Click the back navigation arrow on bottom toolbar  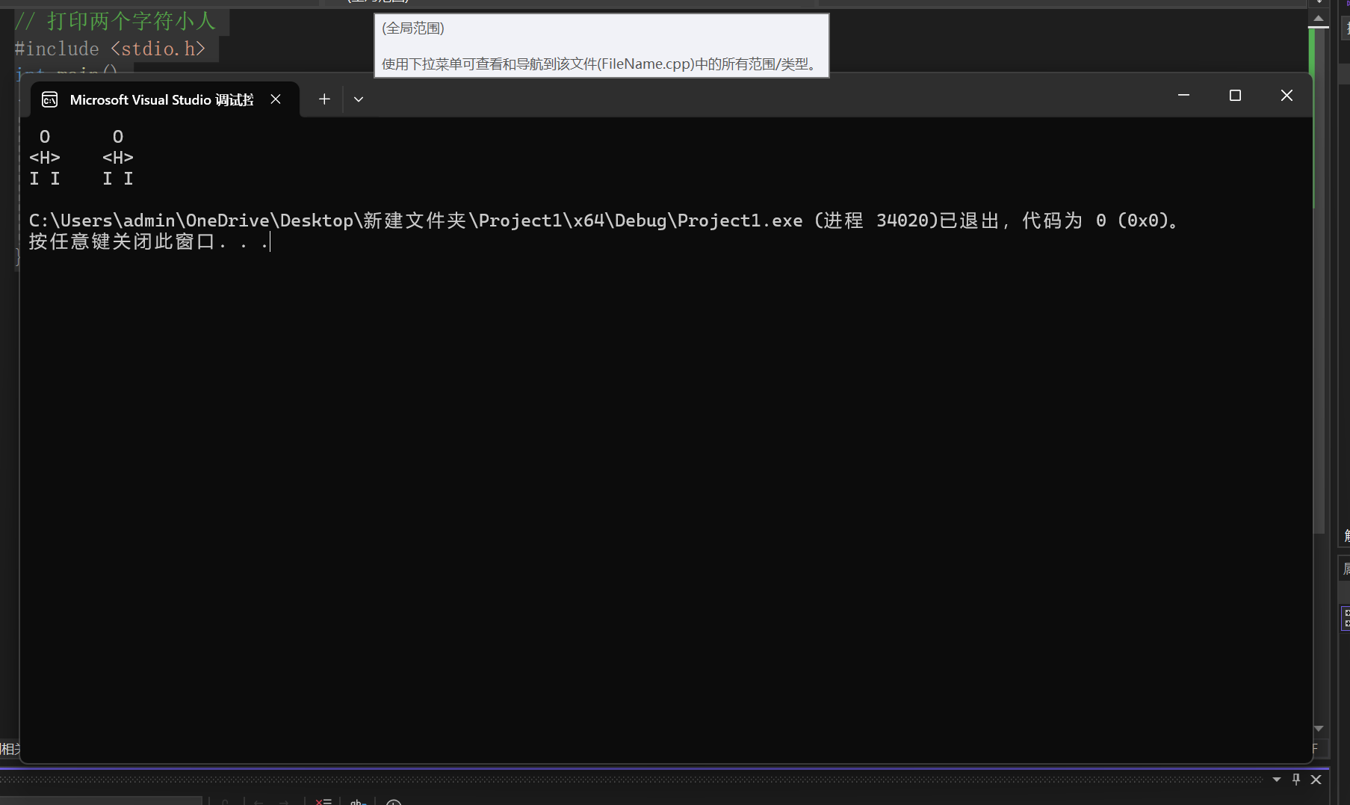(x=258, y=801)
